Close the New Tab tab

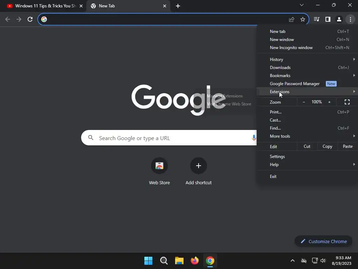[165, 6]
